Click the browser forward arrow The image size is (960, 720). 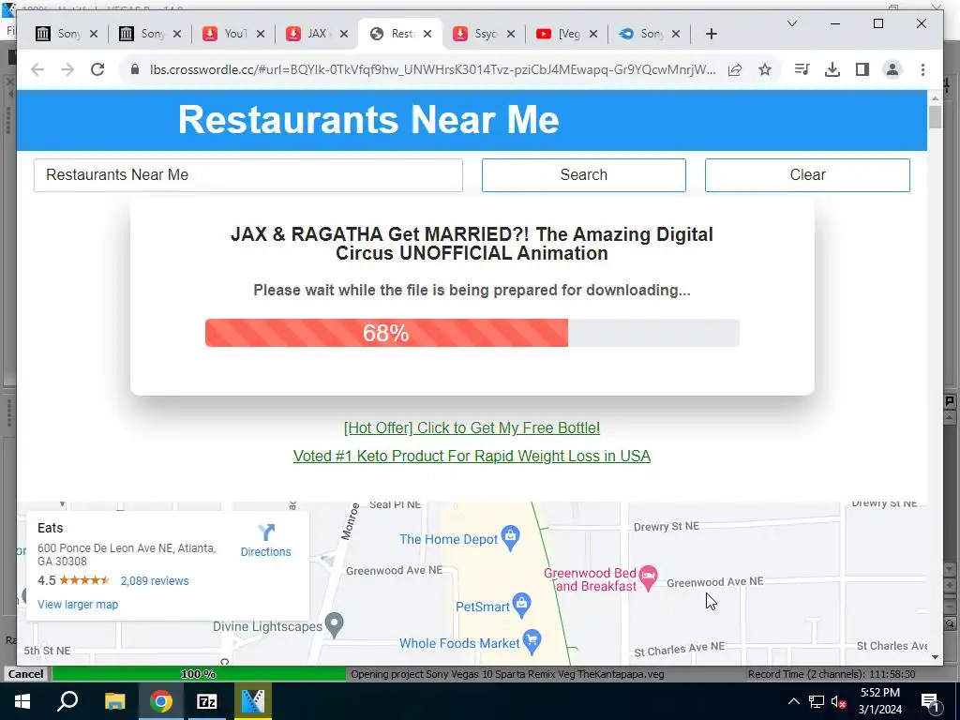[67, 69]
